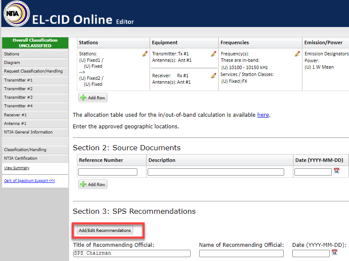Open Transmitter #4 in sidebar
The image size is (349, 261).
[35, 106]
